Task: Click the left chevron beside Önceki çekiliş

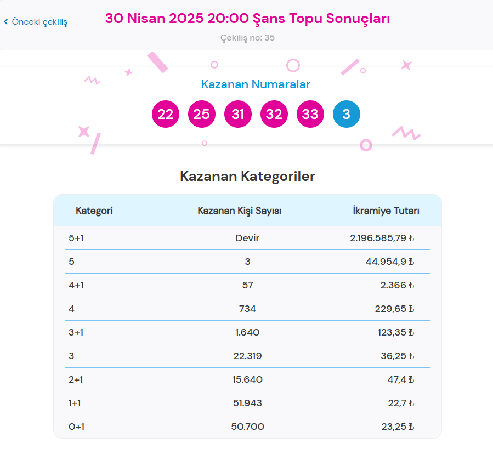Action: pyautogui.click(x=6, y=22)
